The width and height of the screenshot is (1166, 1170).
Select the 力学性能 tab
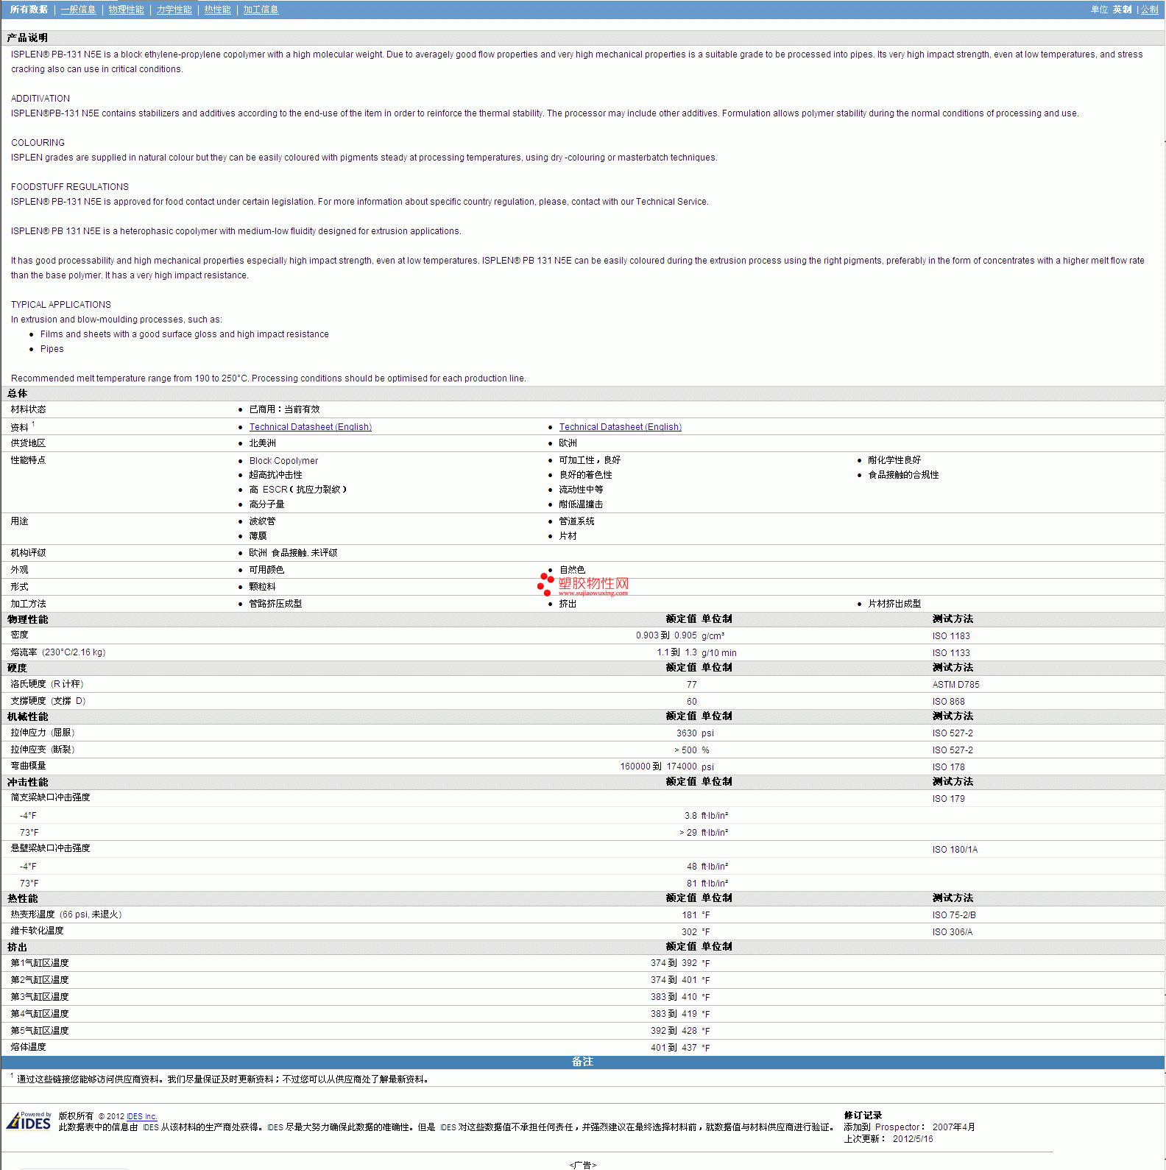pyautogui.click(x=174, y=10)
